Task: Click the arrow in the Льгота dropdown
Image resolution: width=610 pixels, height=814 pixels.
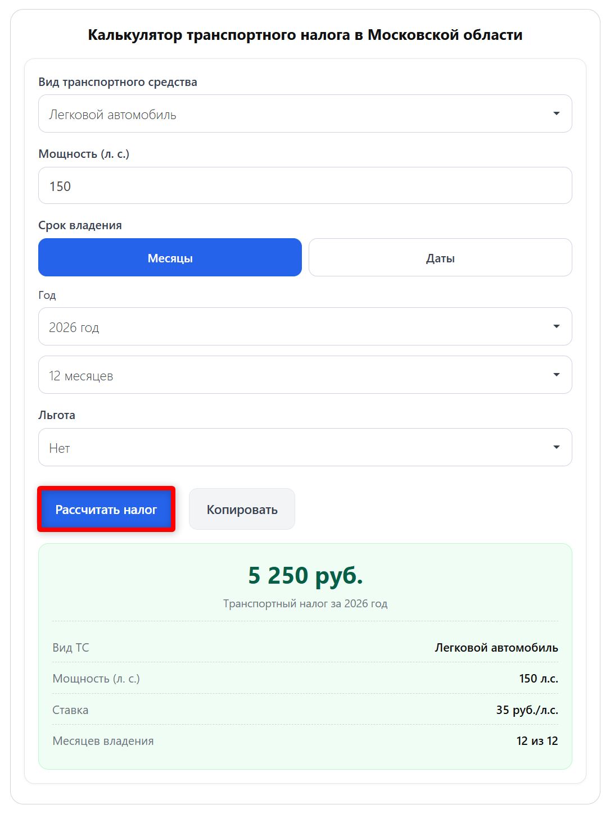Action: [556, 447]
